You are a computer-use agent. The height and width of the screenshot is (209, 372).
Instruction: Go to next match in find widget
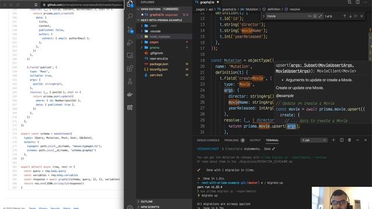pyautogui.click(x=350, y=16)
